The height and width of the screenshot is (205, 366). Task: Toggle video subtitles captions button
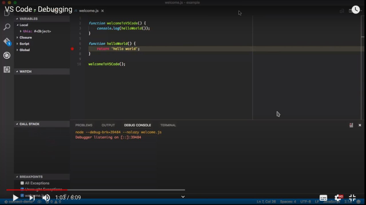(323, 198)
